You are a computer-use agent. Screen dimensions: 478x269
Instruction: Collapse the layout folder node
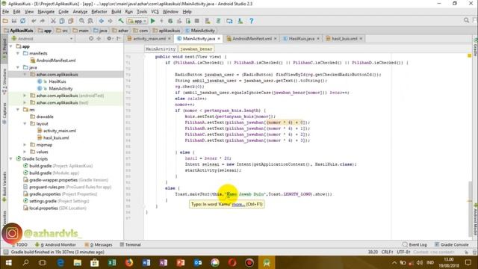(x=25, y=123)
